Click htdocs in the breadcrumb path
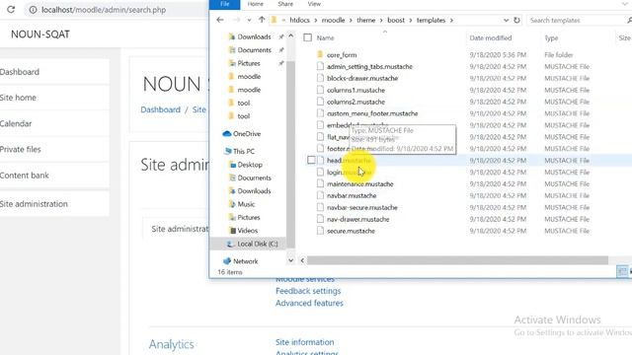 [299, 20]
